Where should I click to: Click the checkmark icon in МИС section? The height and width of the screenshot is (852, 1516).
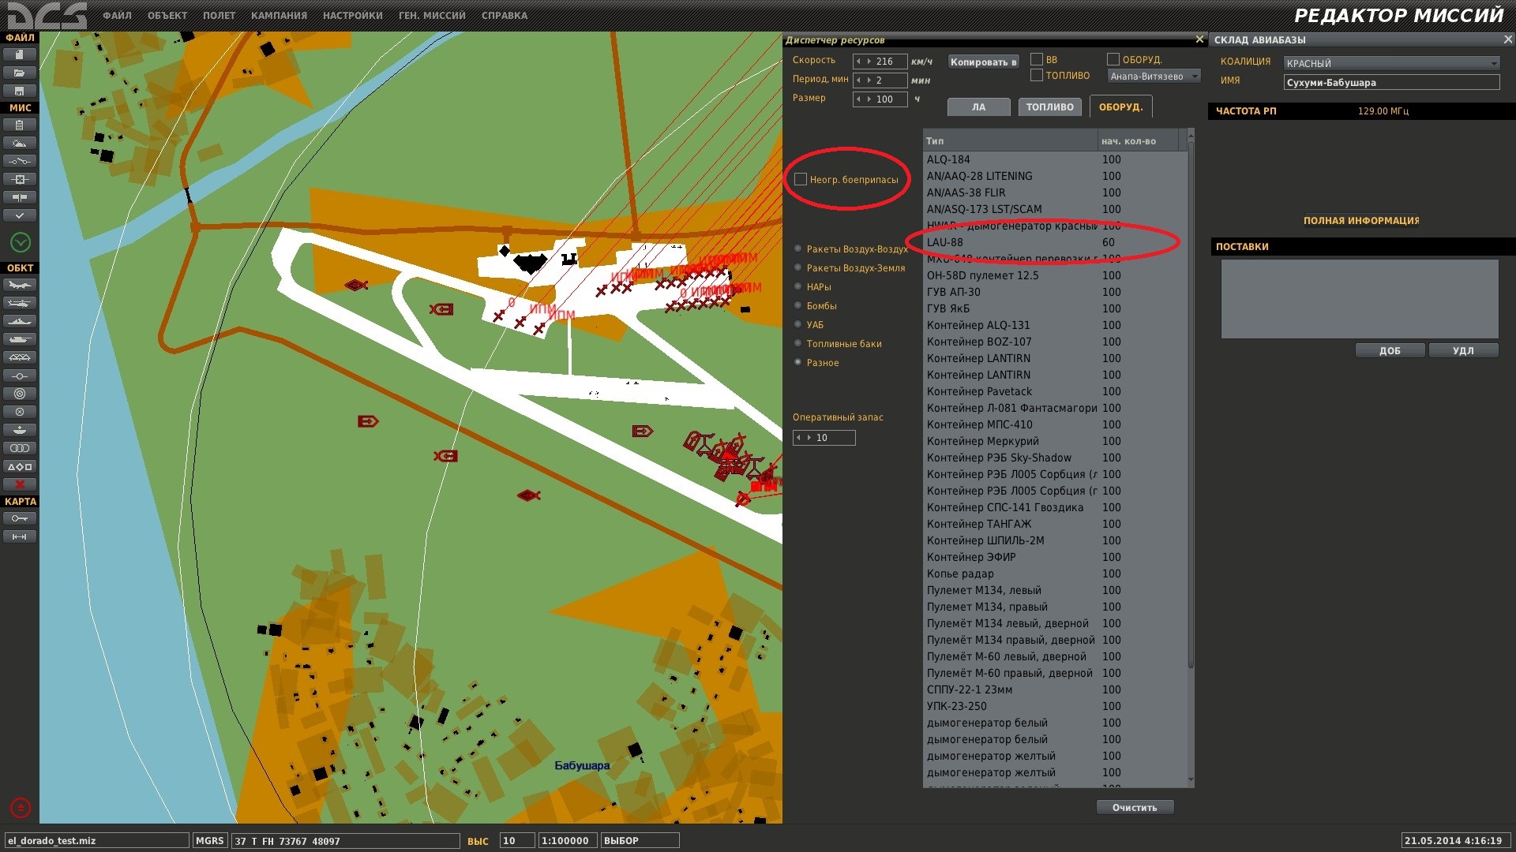click(x=20, y=215)
